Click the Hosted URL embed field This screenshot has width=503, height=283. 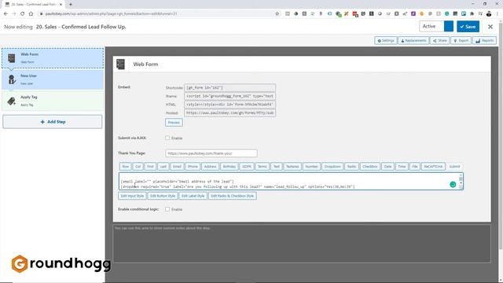click(x=229, y=113)
